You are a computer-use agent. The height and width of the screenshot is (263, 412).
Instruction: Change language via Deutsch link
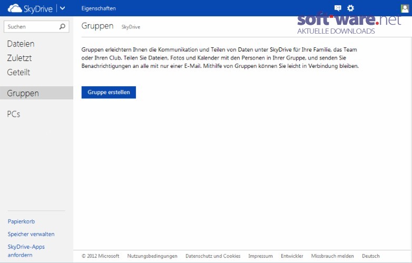pos(371,256)
